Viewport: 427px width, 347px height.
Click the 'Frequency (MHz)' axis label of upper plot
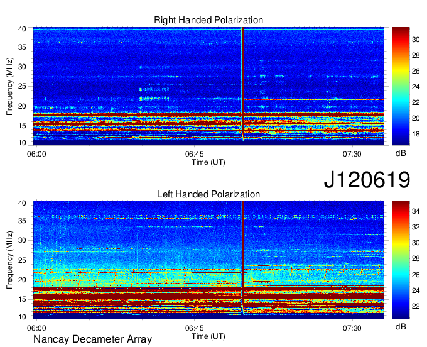point(9,86)
